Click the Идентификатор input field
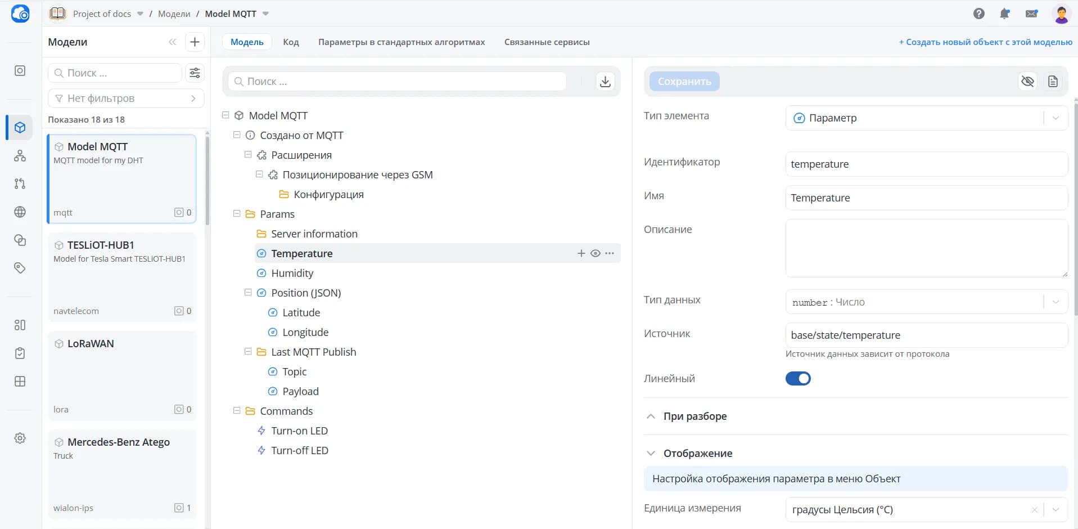This screenshot has height=529, width=1078. click(926, 164)
